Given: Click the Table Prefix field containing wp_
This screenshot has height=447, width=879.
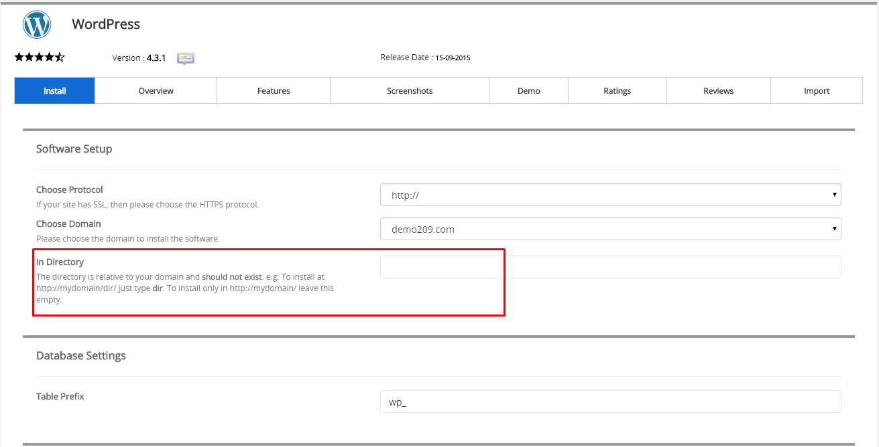Looking at the screenshot, I should (611, 401).
